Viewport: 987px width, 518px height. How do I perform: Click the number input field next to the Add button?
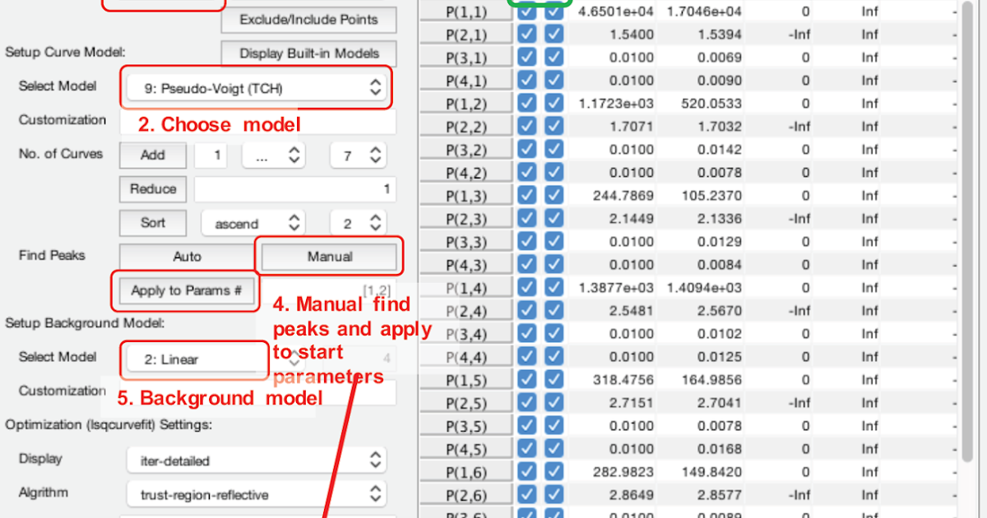coord(211,155)
